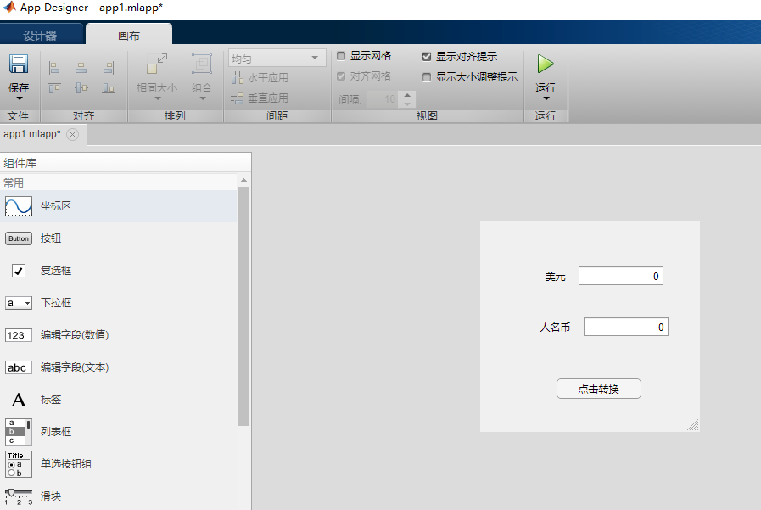Click the green Run (运行) play icon
Screen dimensions: 761x510
click(x=545, y=64)
